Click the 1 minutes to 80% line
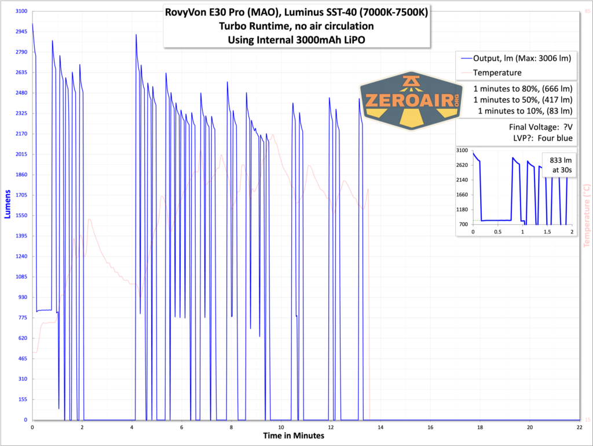Viewport: 593px width, 446px height. (x=522, y=89)
